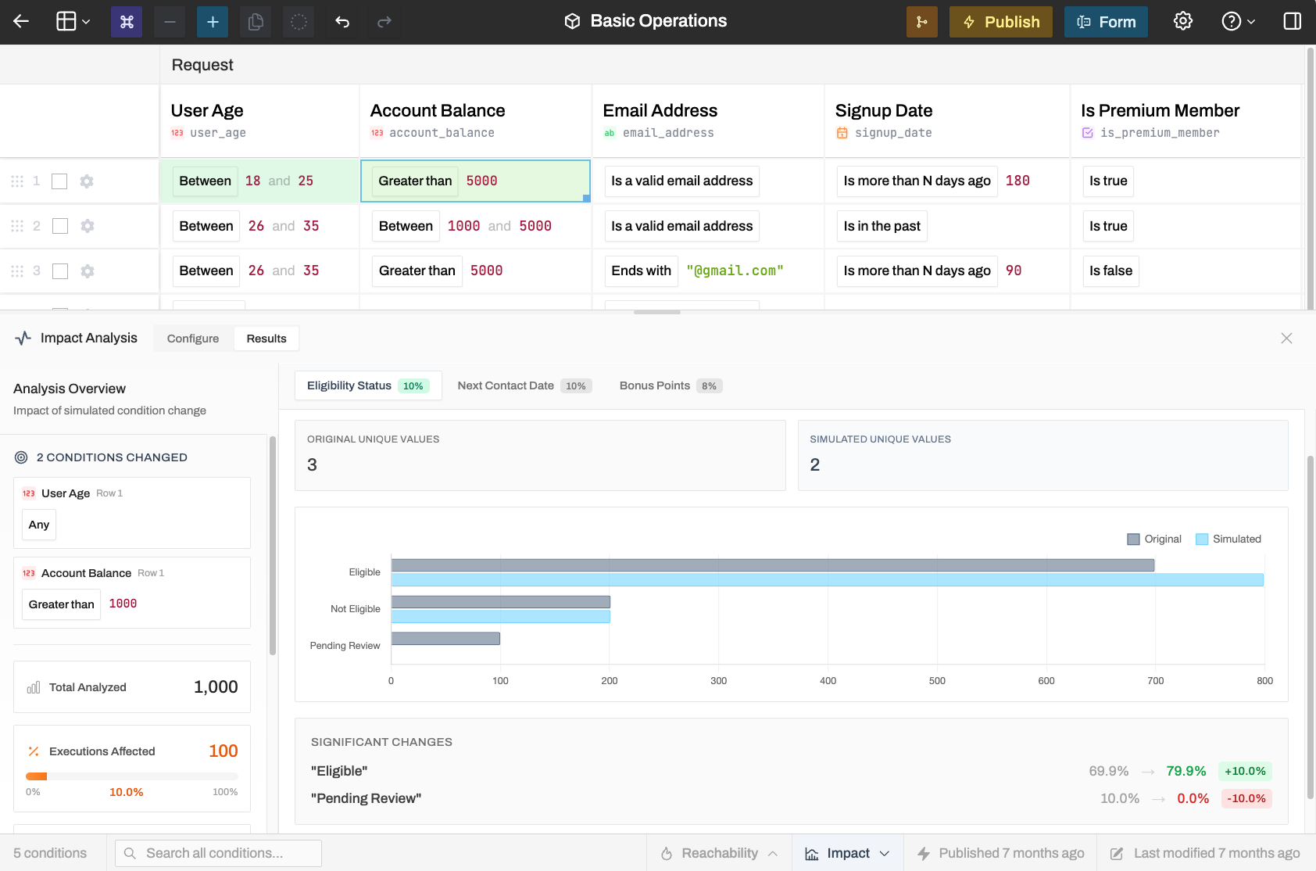Click the back arrow icon
Image resolution: width=1316 pixels, height=871 pixels.
coord(21,22)
